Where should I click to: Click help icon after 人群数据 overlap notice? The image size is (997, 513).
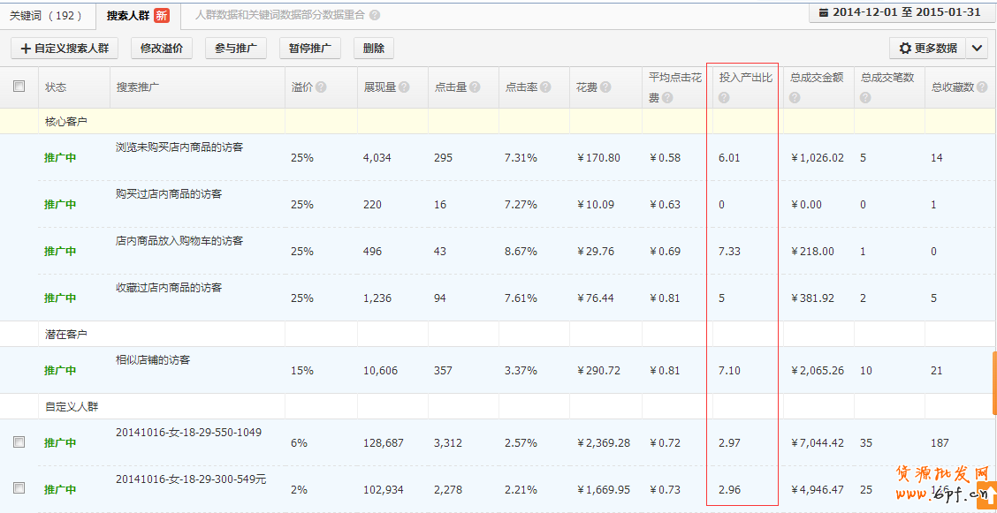(x=375, y=16)
